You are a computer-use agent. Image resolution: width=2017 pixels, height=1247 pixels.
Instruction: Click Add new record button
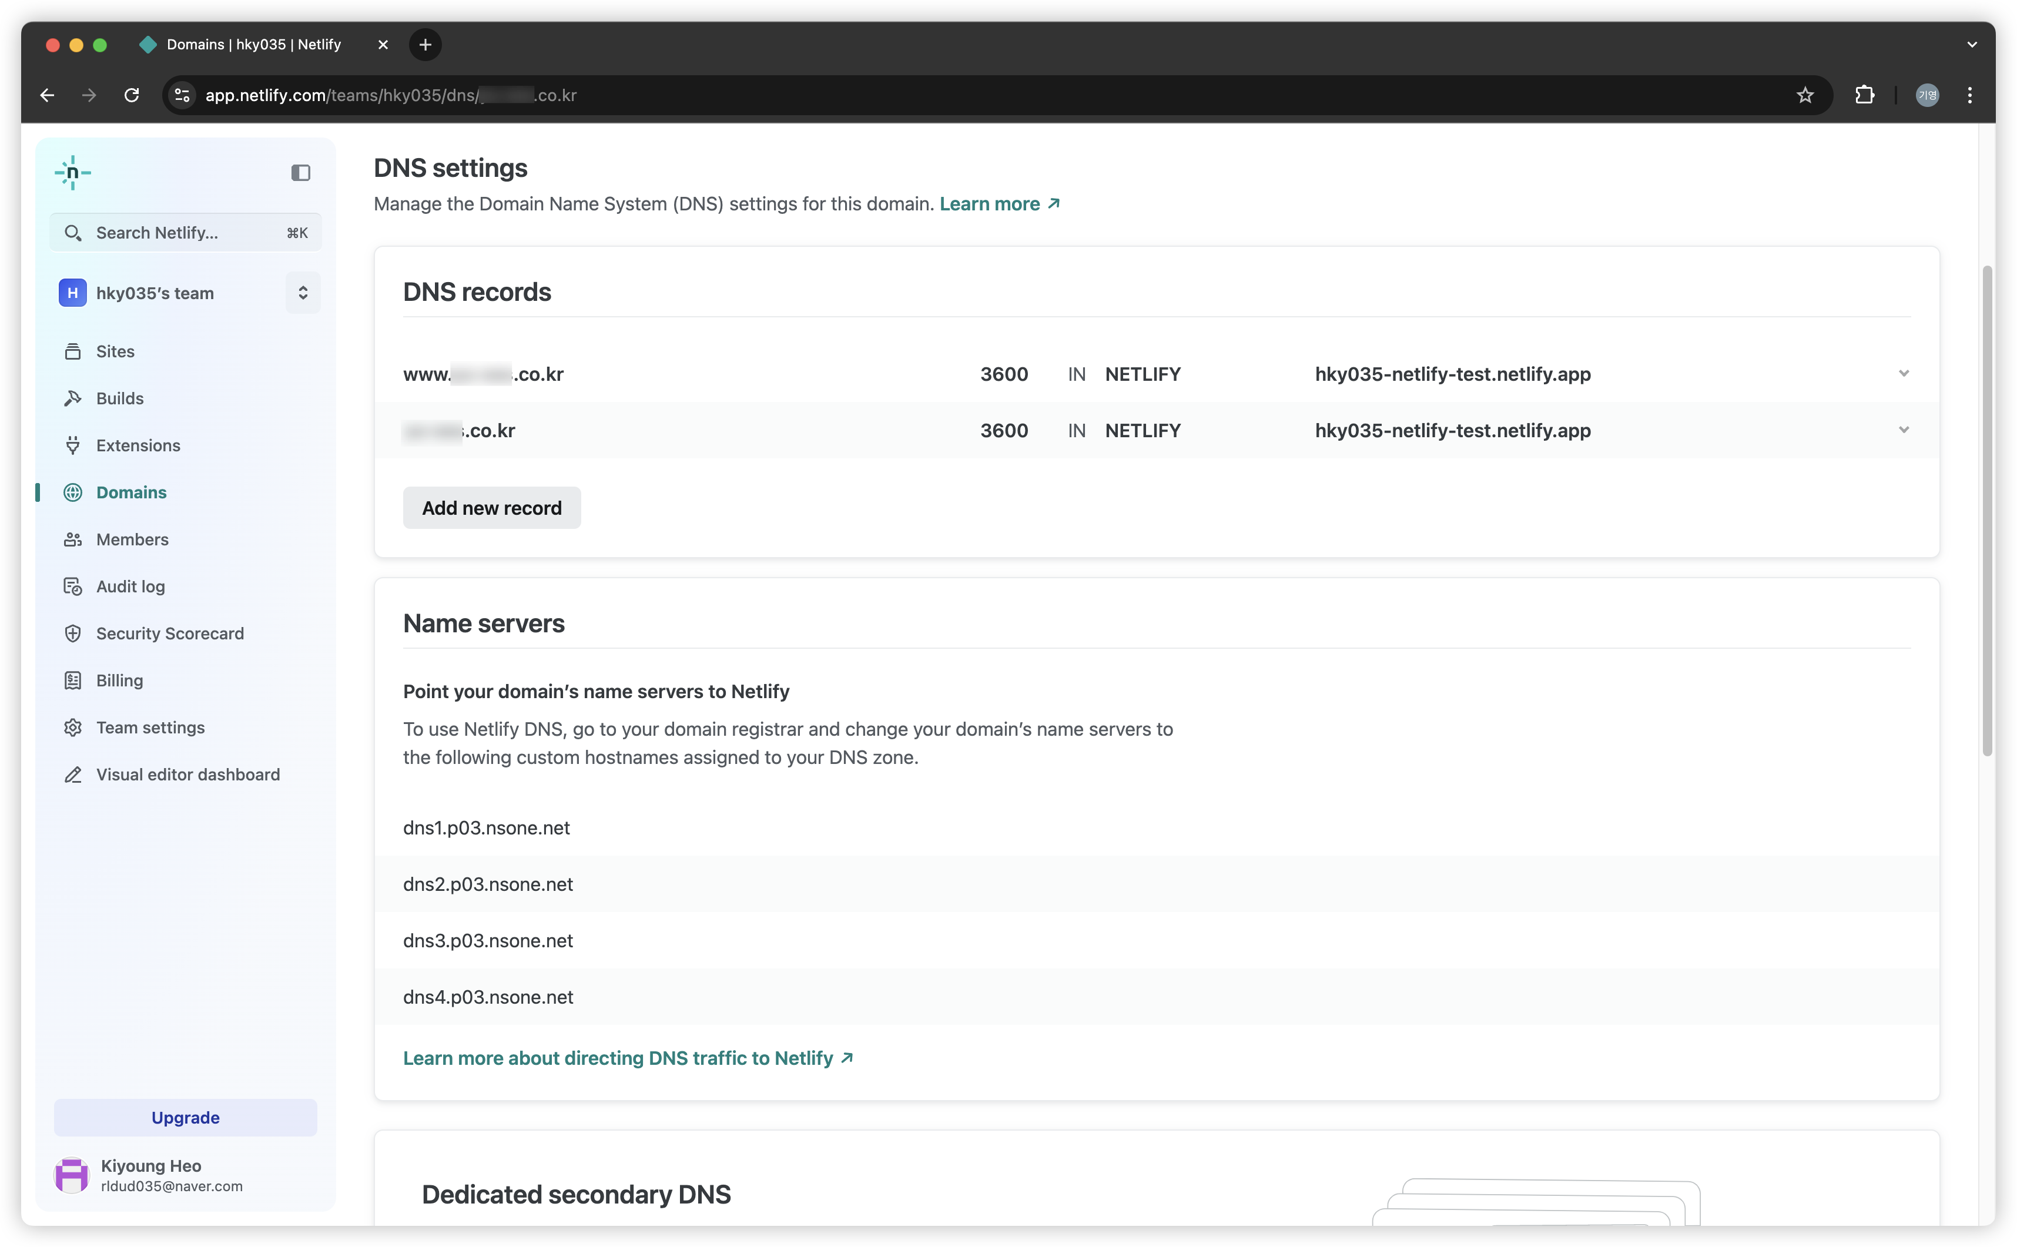click(491, 508)
